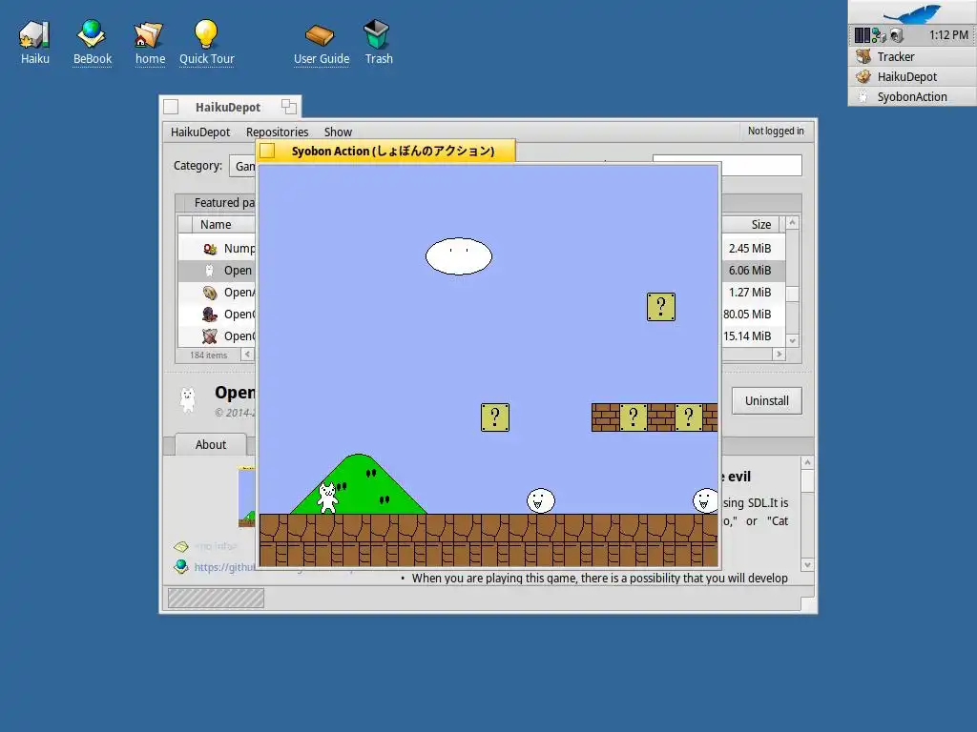Open the Haiku desktop disk icon
The image size is (977, 732).
(x=35, y=34)
